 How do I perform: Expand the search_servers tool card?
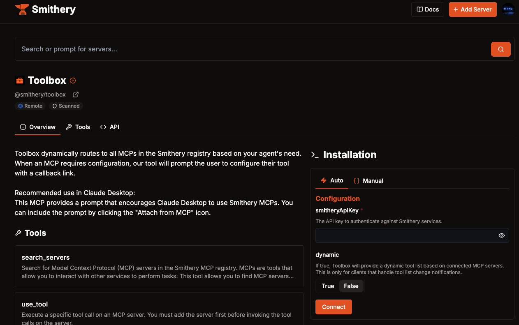pyautogui.click(x=159, y=266)
